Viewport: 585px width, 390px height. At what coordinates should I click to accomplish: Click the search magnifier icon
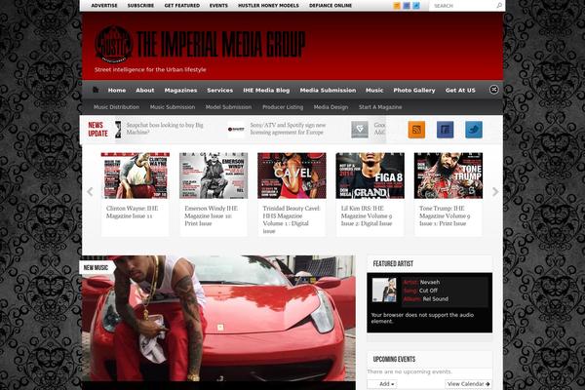[499, 6]
